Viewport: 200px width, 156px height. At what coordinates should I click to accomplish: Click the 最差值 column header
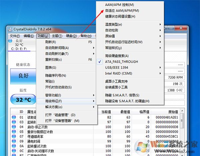(x=122, y=112)
